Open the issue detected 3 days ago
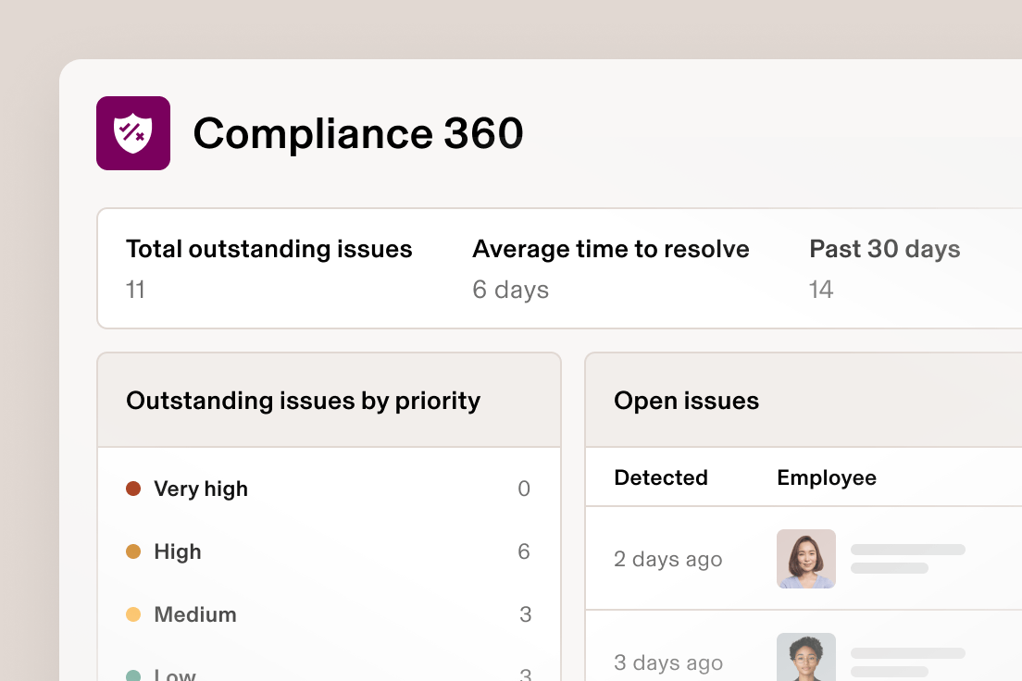 667,662
